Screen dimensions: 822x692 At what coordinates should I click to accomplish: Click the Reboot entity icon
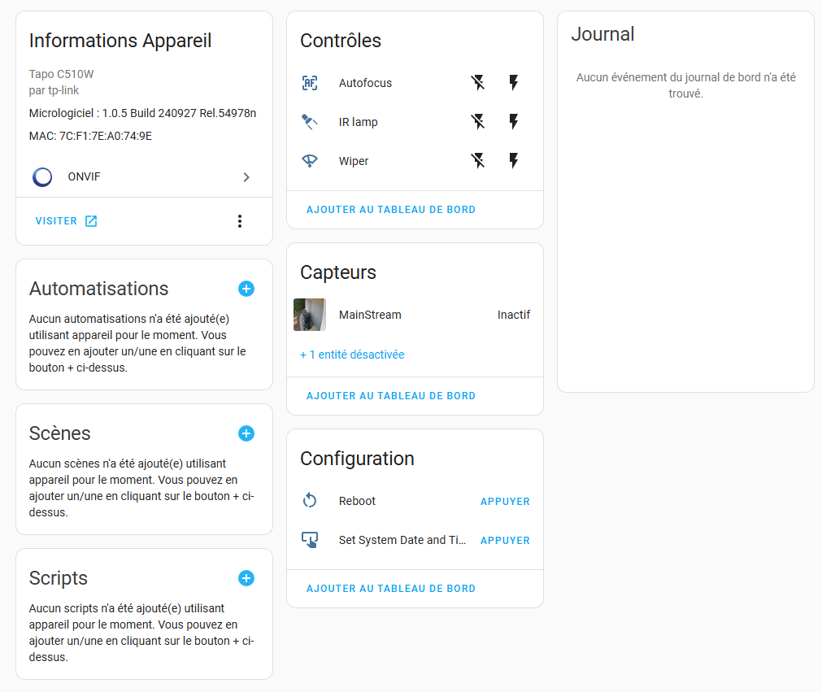(x=309, y=501)
